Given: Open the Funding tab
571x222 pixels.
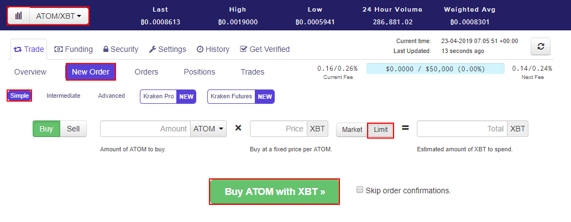Looking at the screenshot, I should click(x=74, y=49).
